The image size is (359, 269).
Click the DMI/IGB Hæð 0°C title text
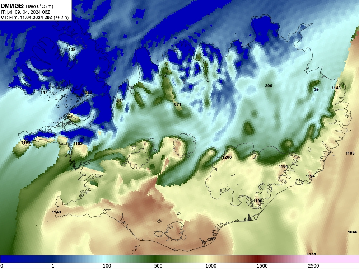pos(27,6)
